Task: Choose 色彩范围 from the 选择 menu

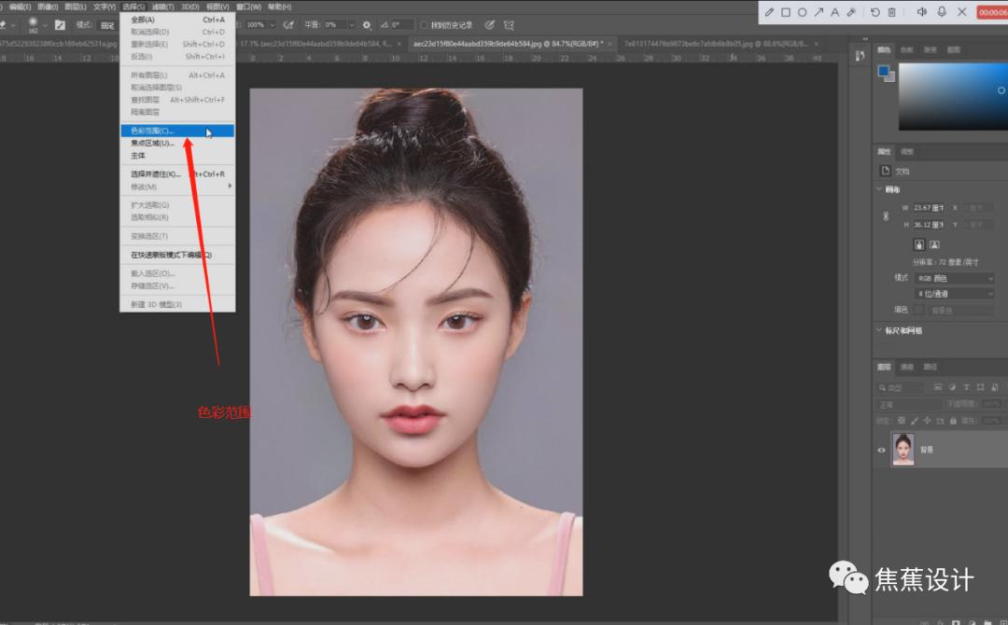Action: (154, 131)
